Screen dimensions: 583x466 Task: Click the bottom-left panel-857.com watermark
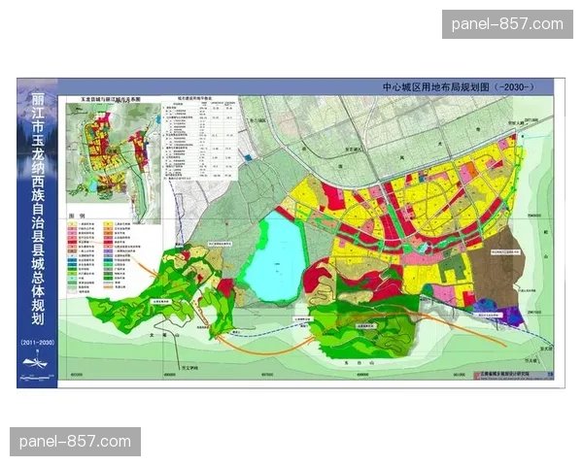pyautogui.click(x=78, y=442)
